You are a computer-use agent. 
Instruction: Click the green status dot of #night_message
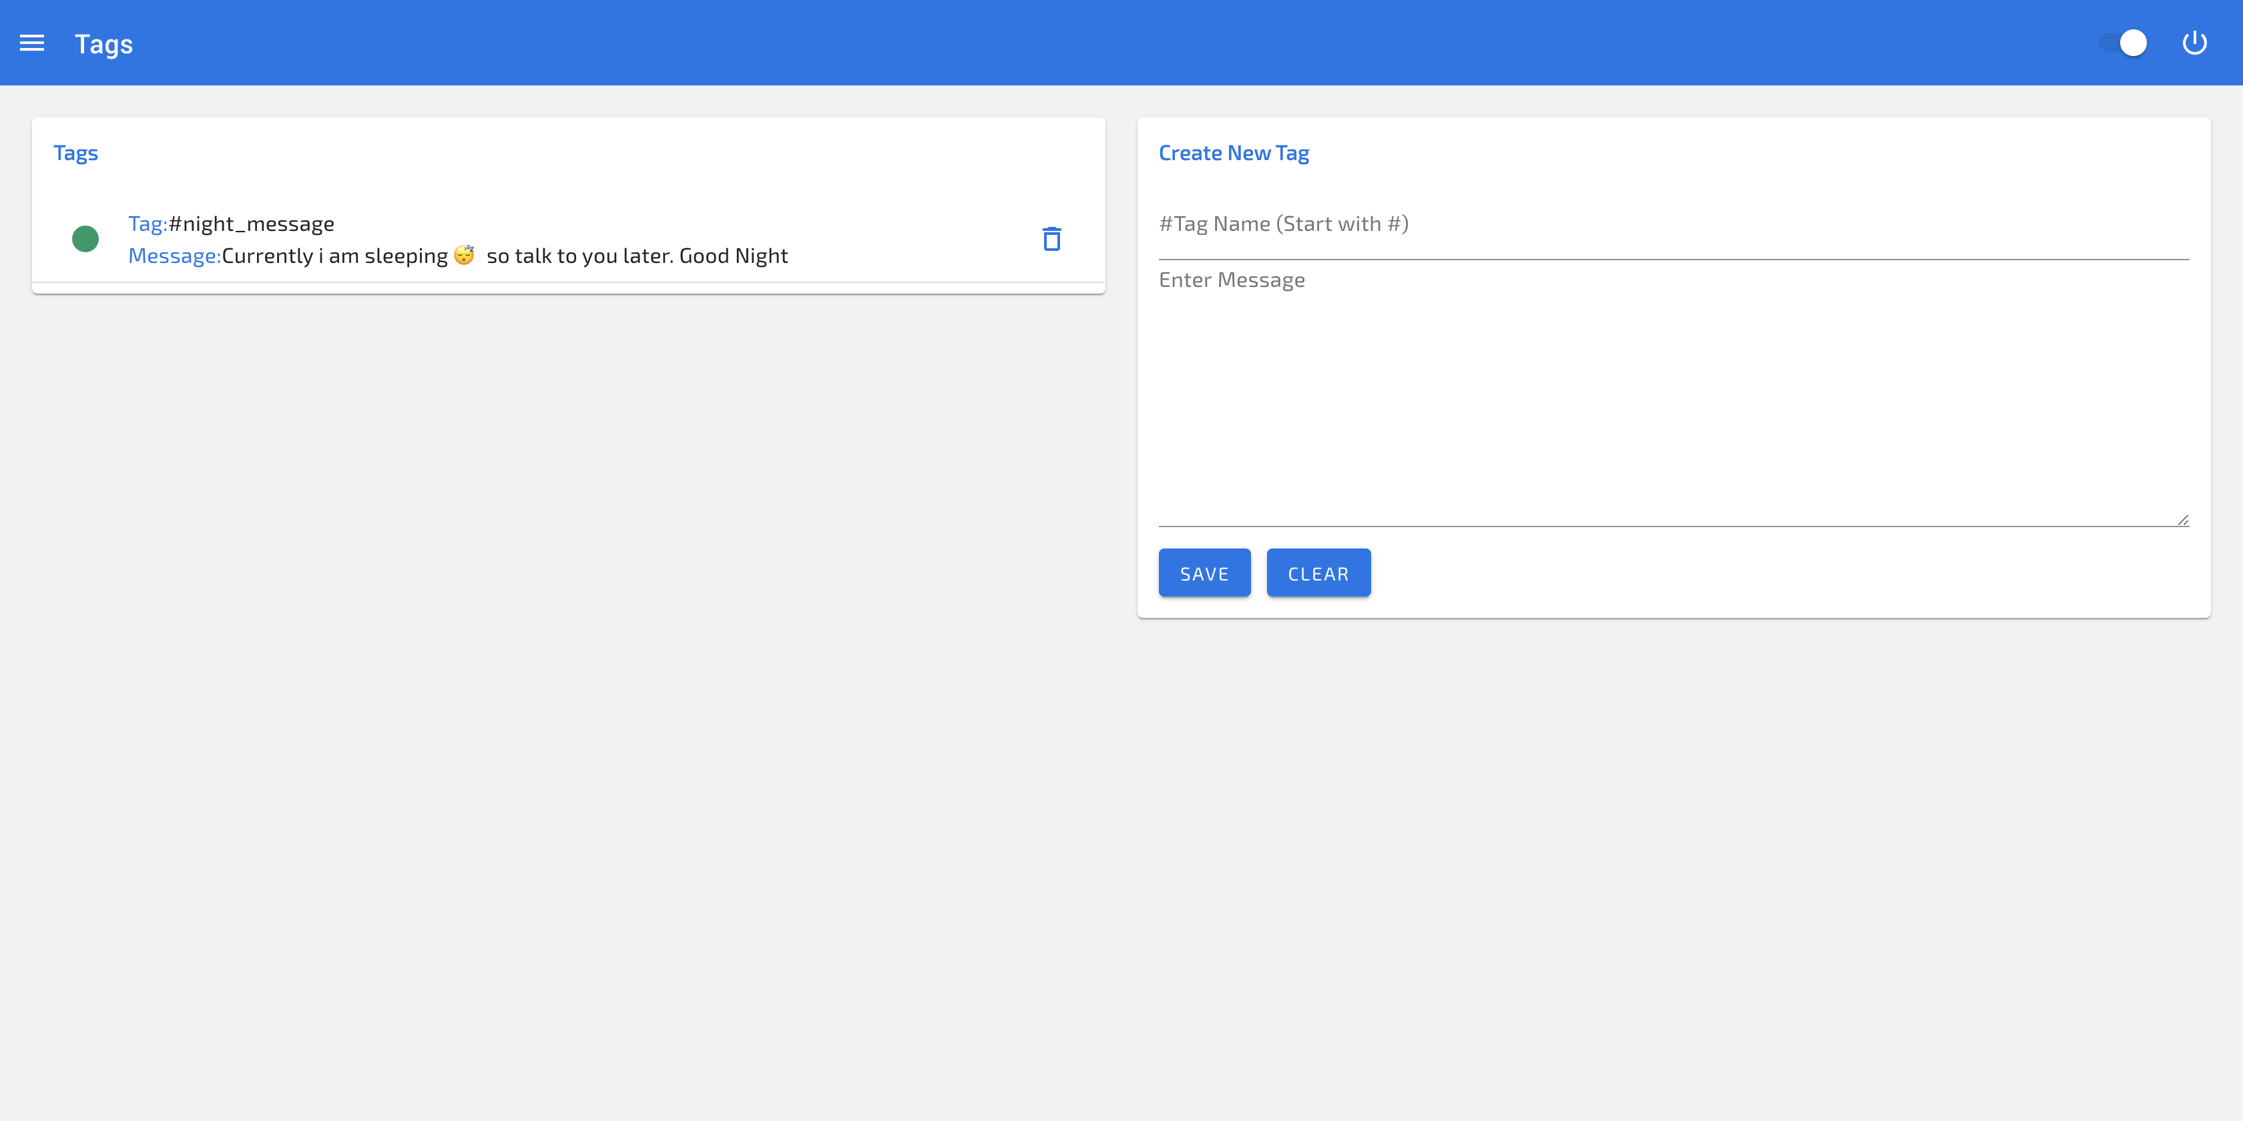85,238
